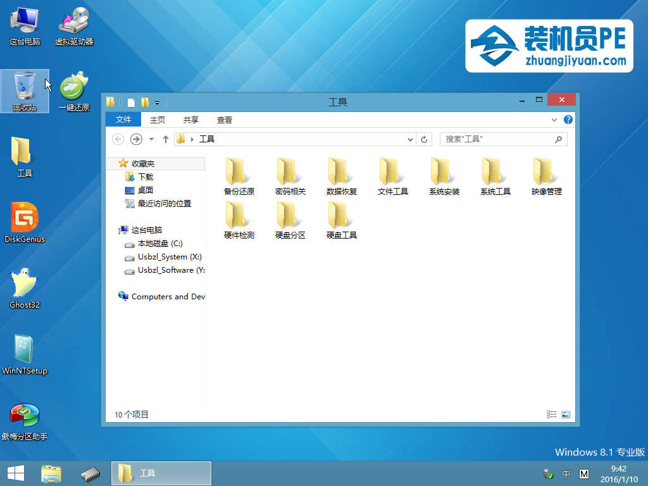Select the 文件工具 folder
This screenshot has height=486, width=648.
pos(392,177)
